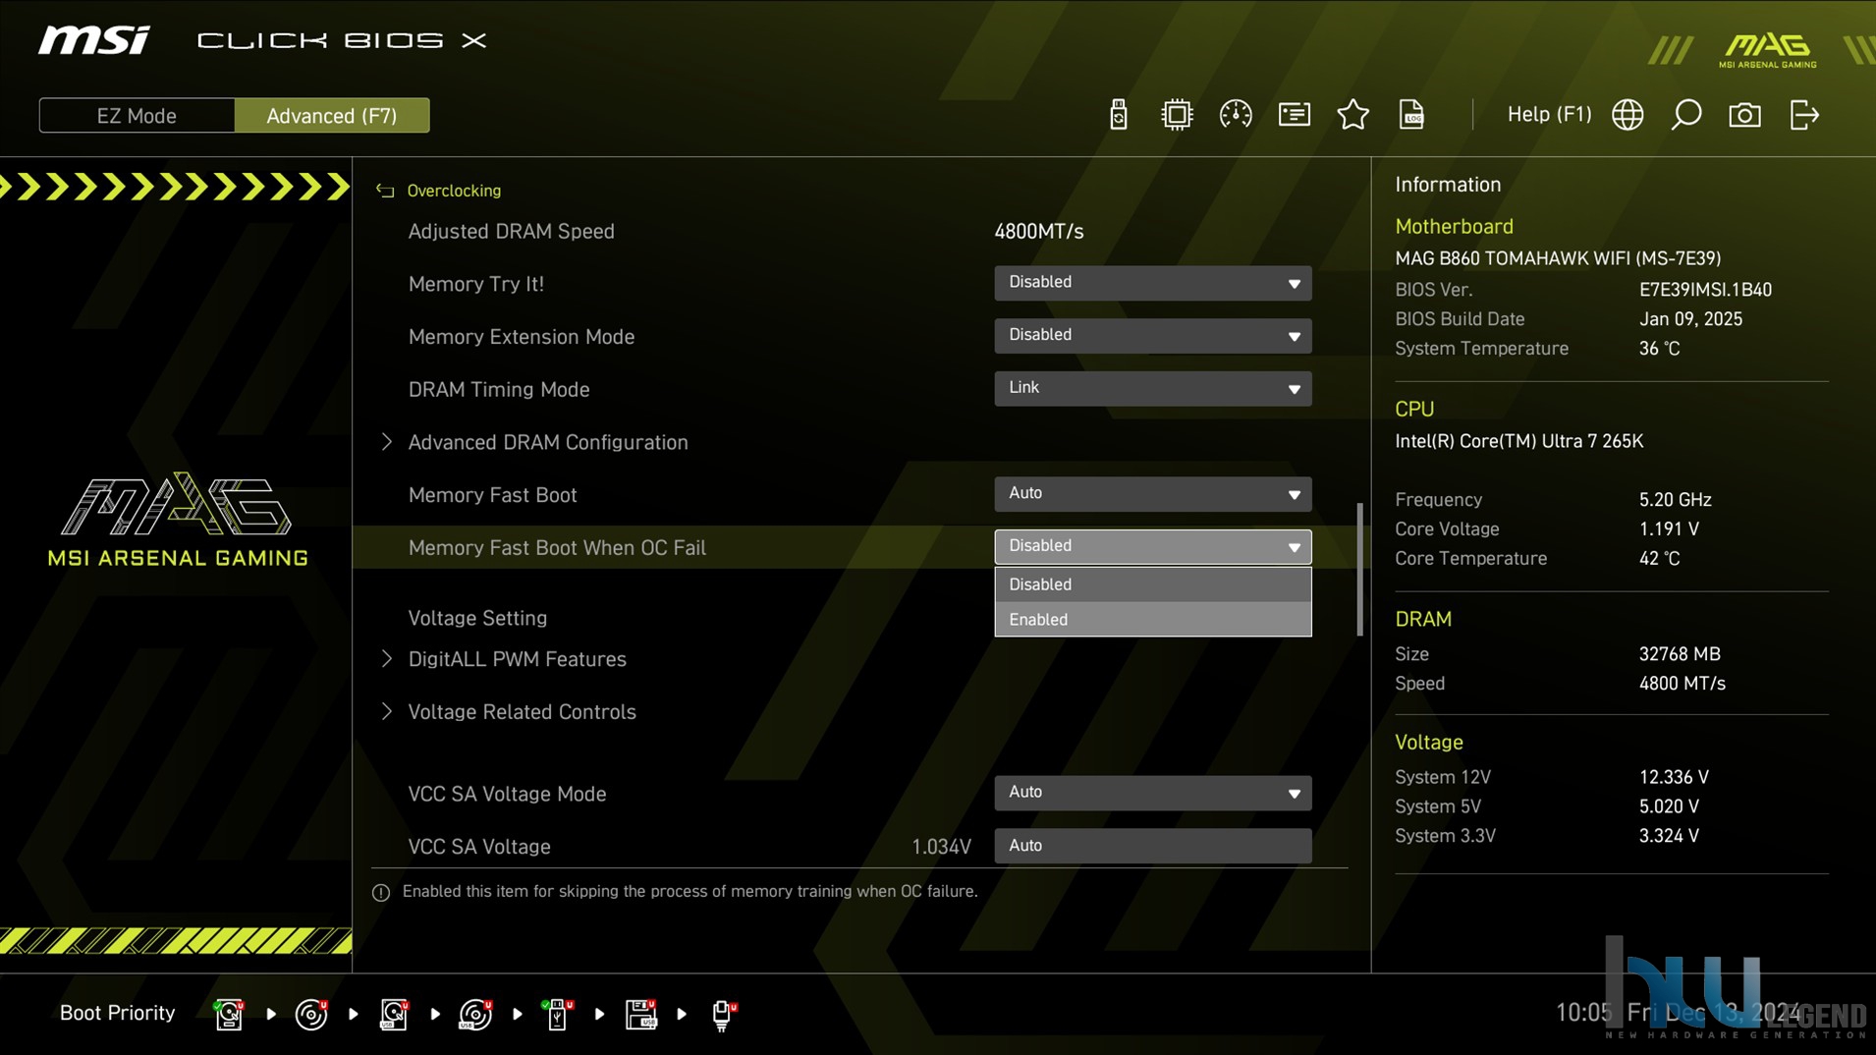Viewport: 1876px width, 1055px height.
Task: Expand DigitALL PWM Features submenu
Action: [x=517, y=659]
